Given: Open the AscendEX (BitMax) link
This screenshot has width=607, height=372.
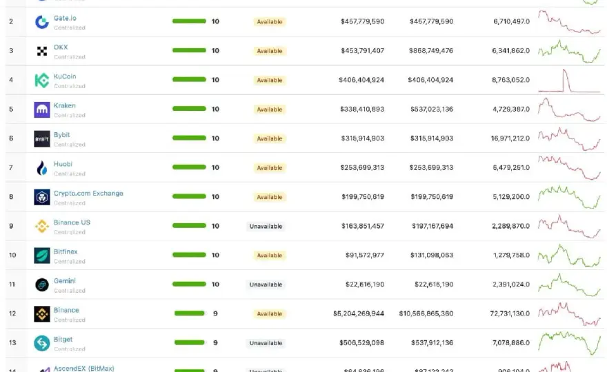Looking at the screenshot, I should [x=84, y=369].
